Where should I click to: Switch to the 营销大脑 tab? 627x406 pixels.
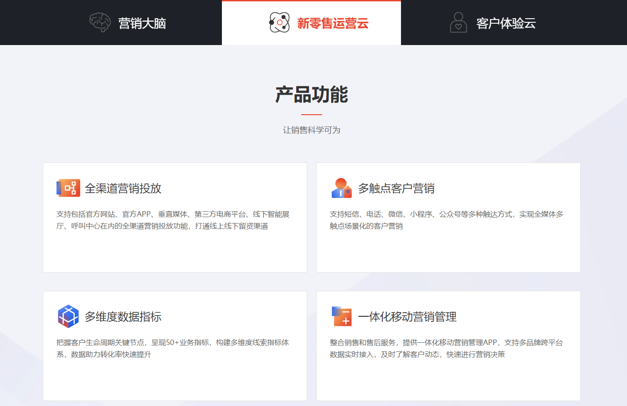coord(142,23)
